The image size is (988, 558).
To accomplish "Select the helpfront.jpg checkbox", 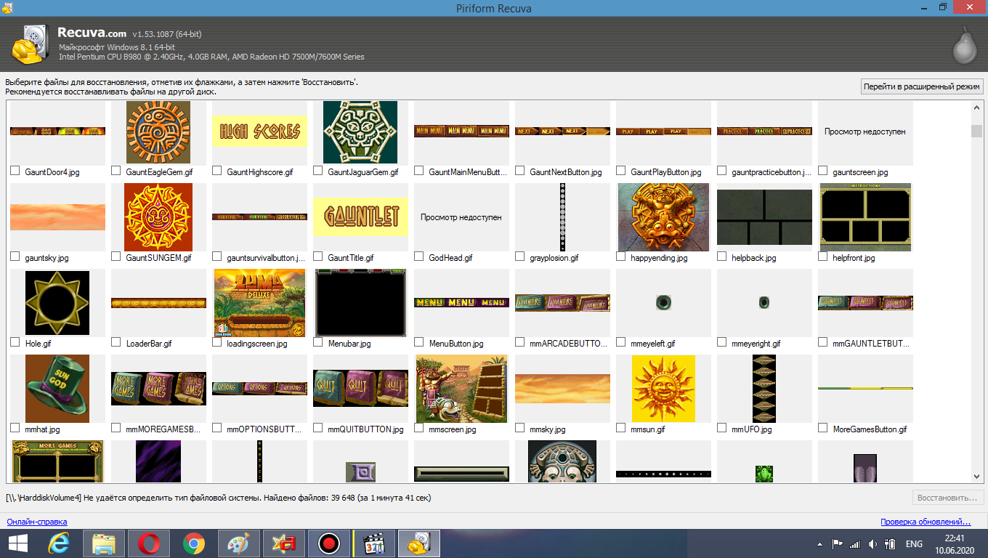I will pos(823,256).
